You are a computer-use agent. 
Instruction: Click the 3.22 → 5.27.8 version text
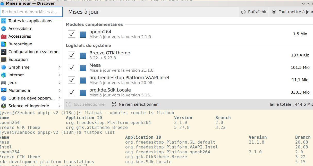click(103, 58)
